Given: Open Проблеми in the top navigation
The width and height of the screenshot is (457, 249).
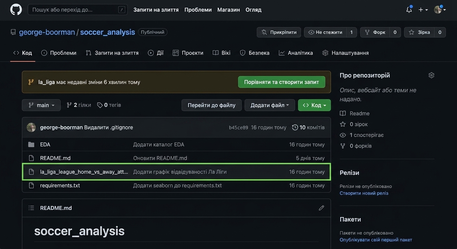Looking at the screenshot, I should pos(198,10).
